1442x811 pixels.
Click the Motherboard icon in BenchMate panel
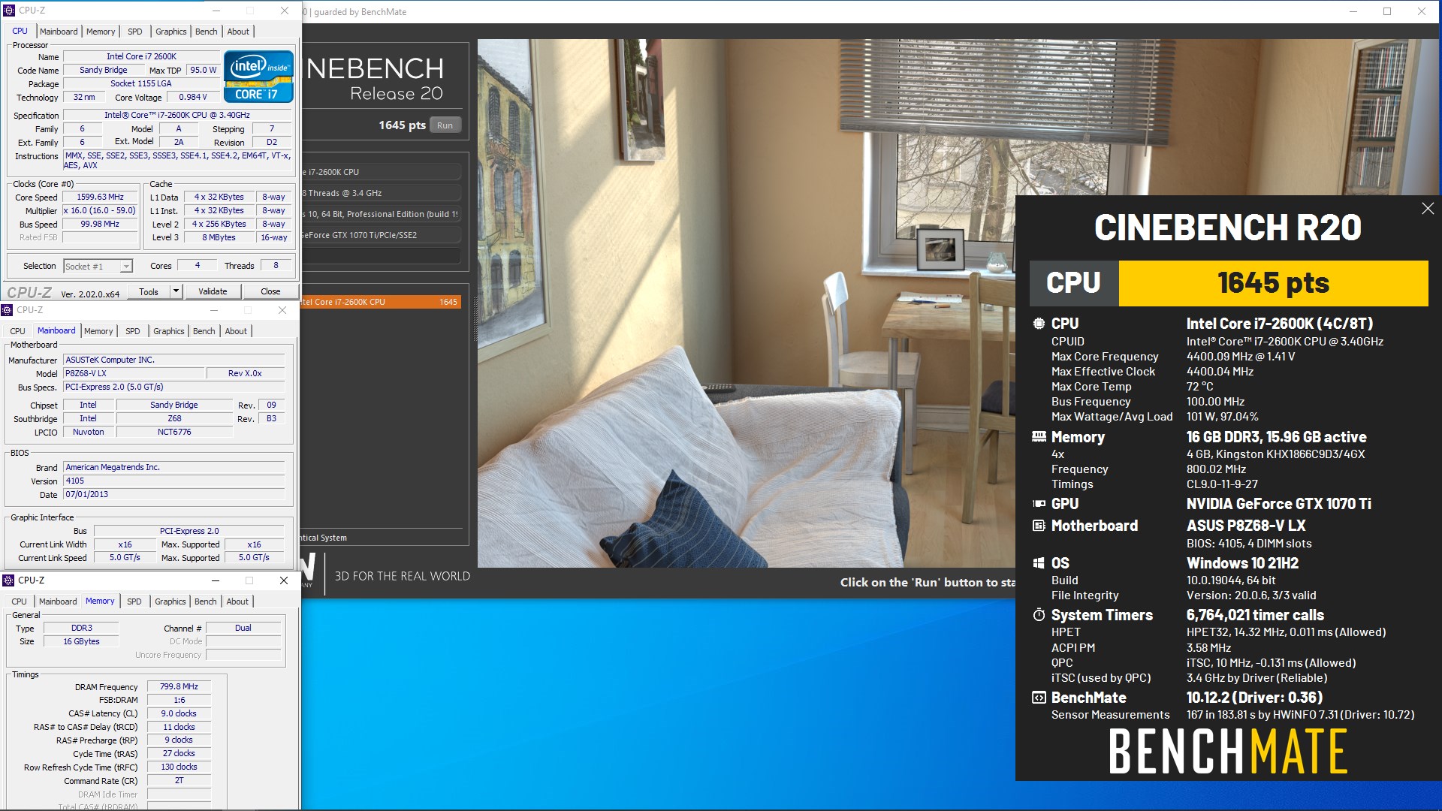pos(1039,526)
